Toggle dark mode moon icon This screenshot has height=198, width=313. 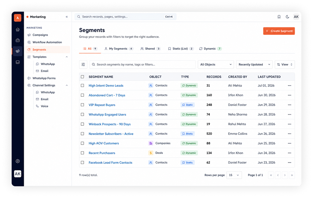coord(287,17)
